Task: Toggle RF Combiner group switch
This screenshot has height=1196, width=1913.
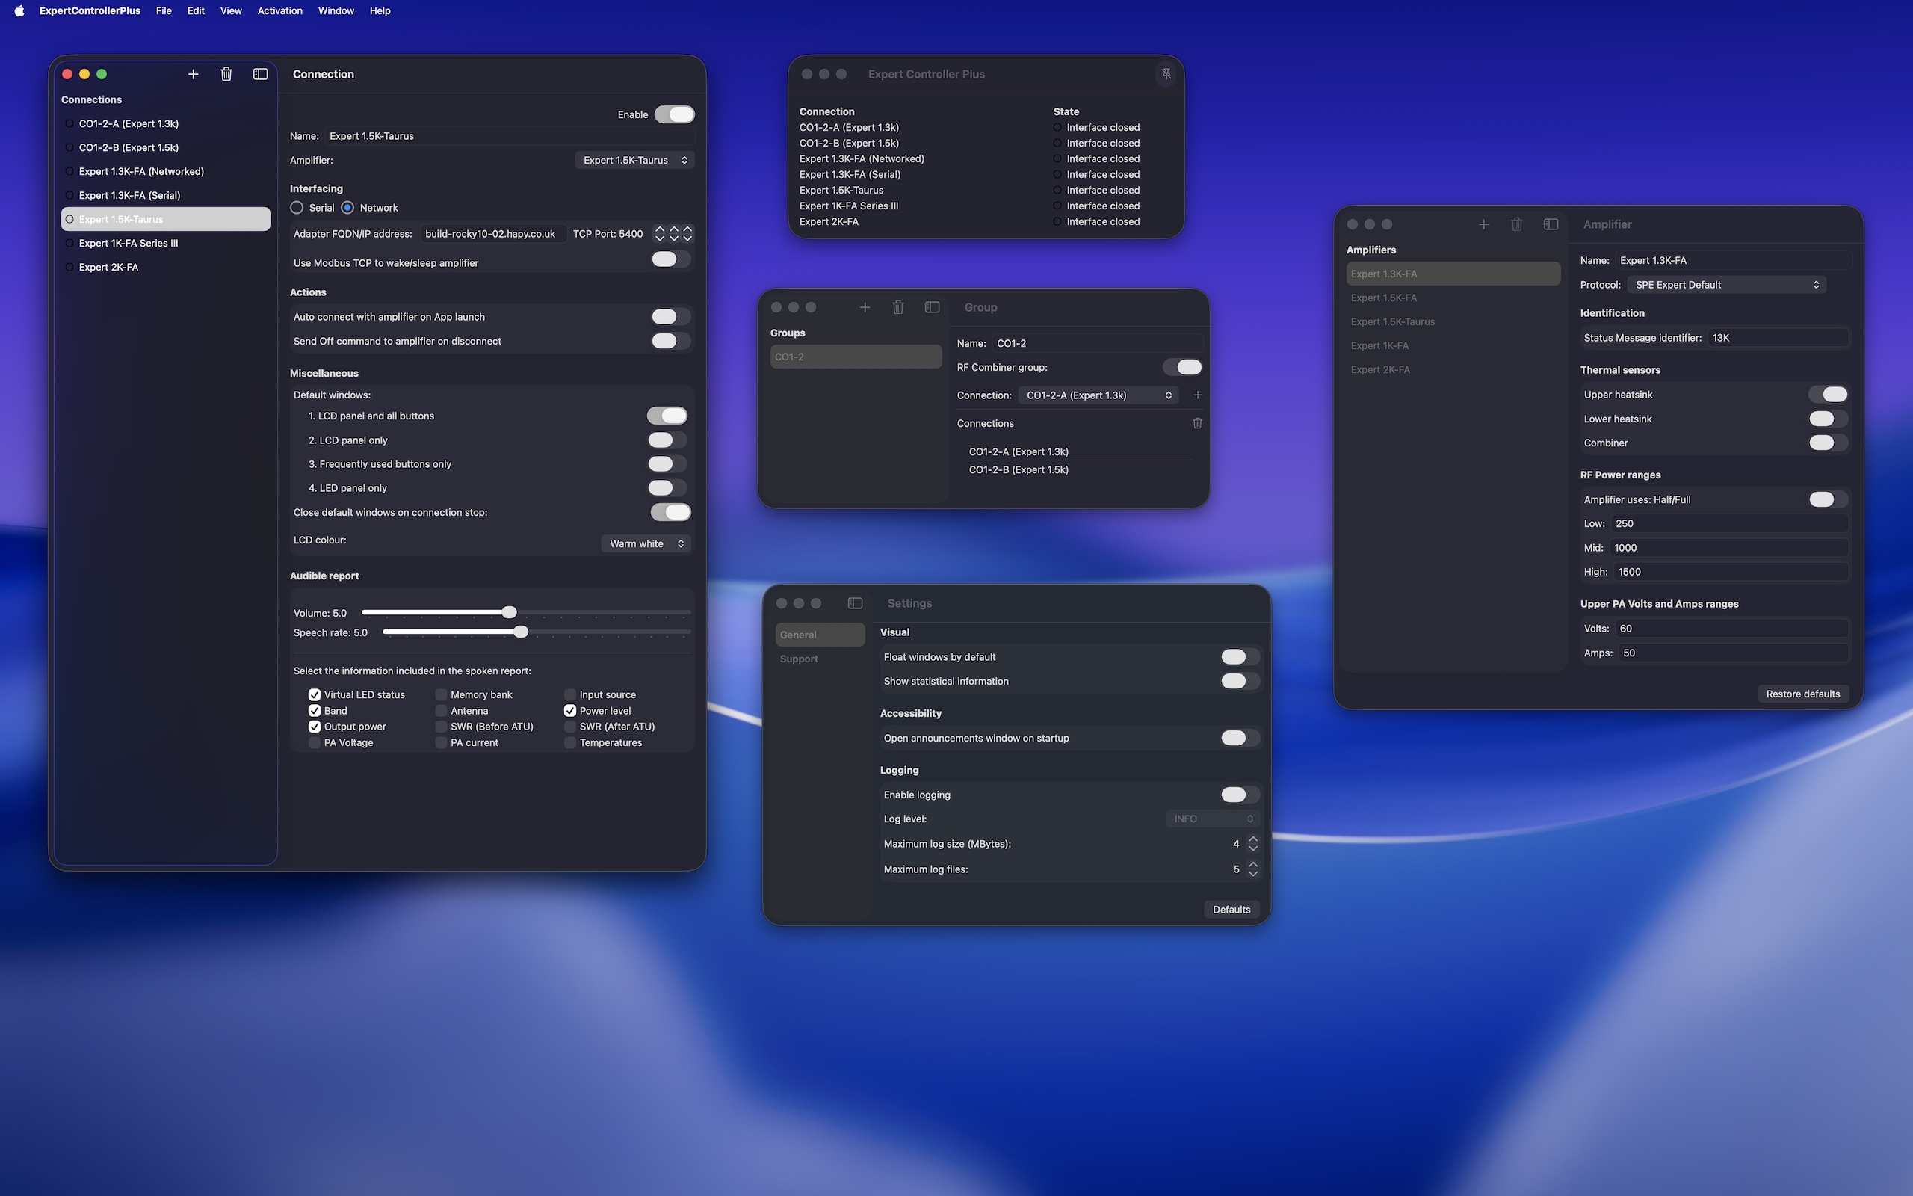Action: click(1183, 367)
